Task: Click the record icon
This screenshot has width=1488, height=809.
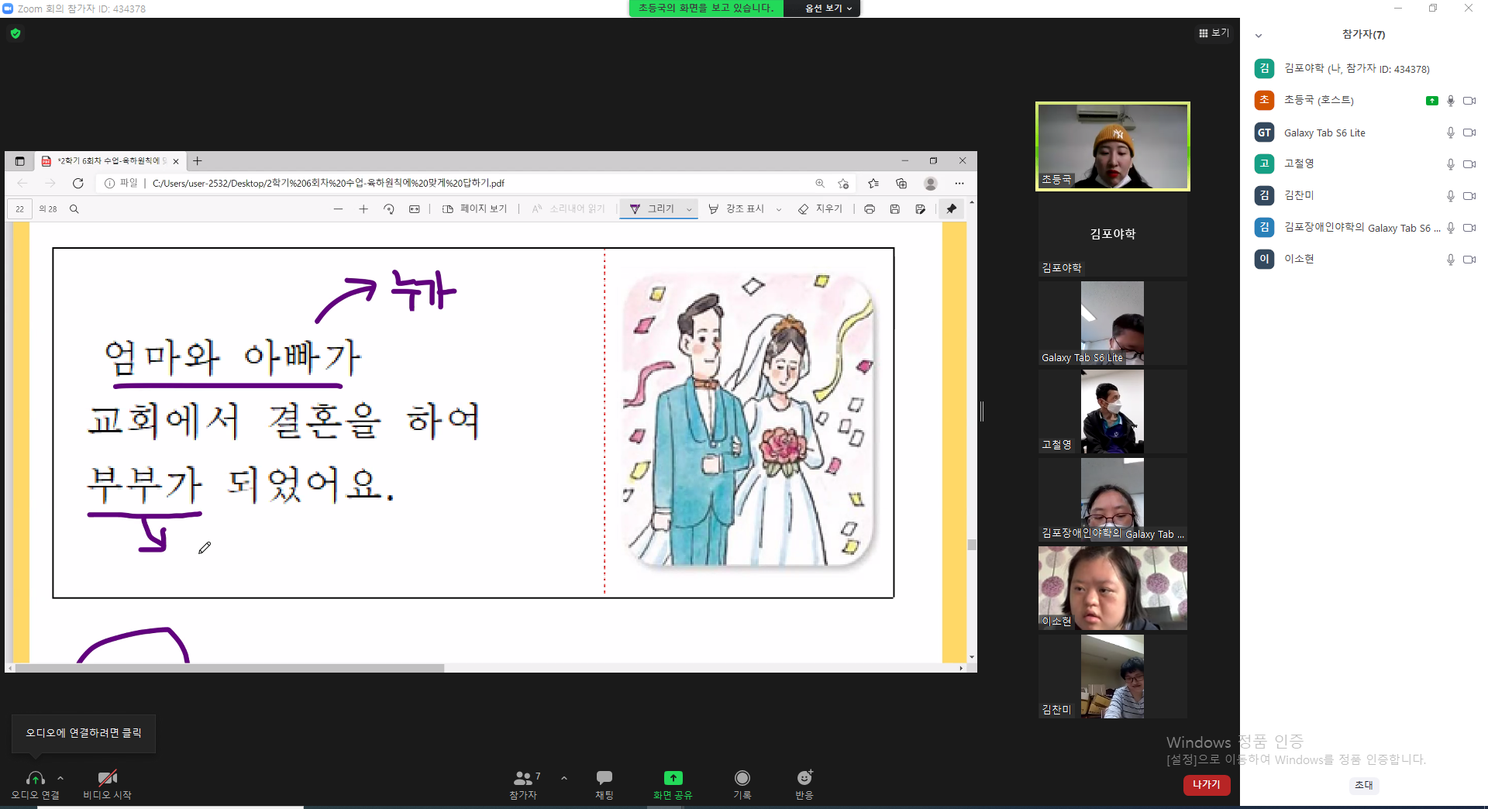Action: (x=742, y=777)
